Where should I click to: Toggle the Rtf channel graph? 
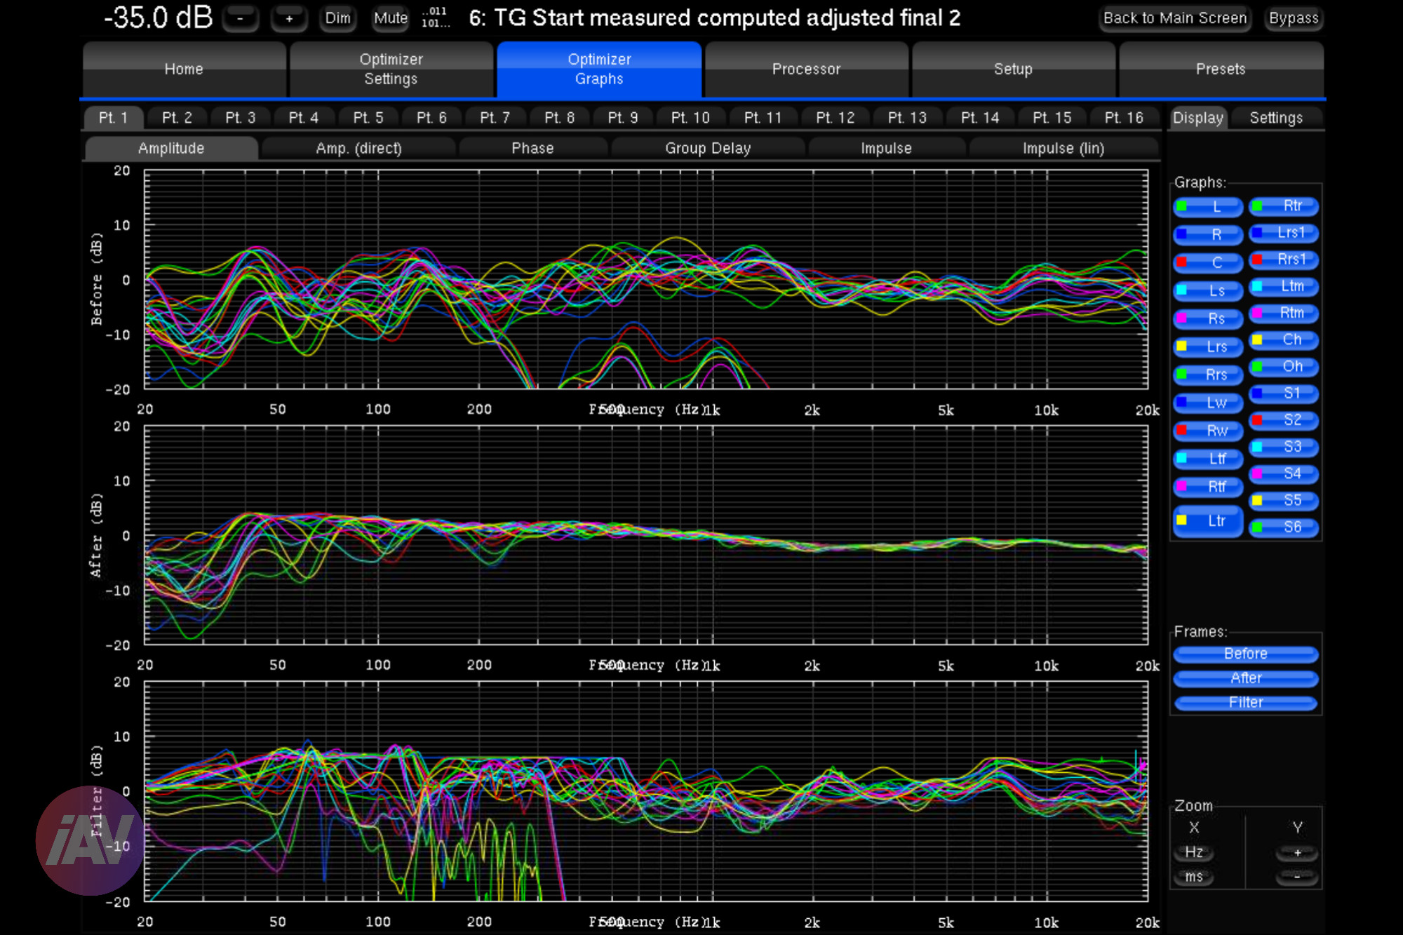click(1207, 487)
